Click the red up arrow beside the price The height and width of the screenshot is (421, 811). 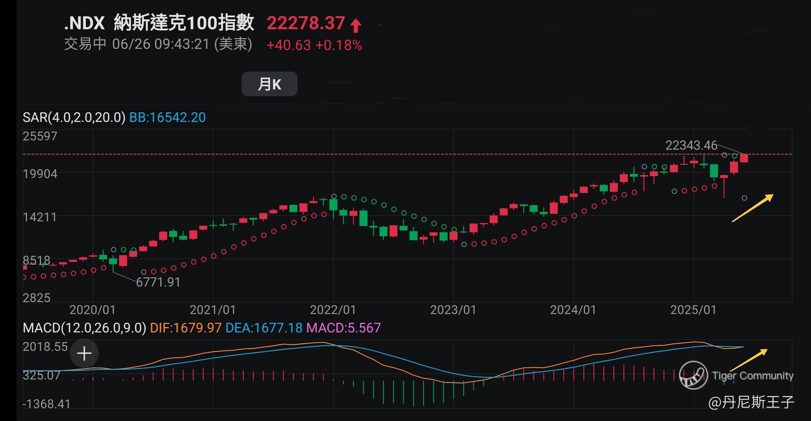[x=356, y=25]
